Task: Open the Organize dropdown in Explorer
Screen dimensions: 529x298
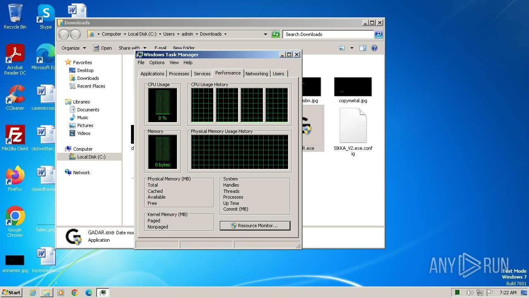Action: pos(74,48)
